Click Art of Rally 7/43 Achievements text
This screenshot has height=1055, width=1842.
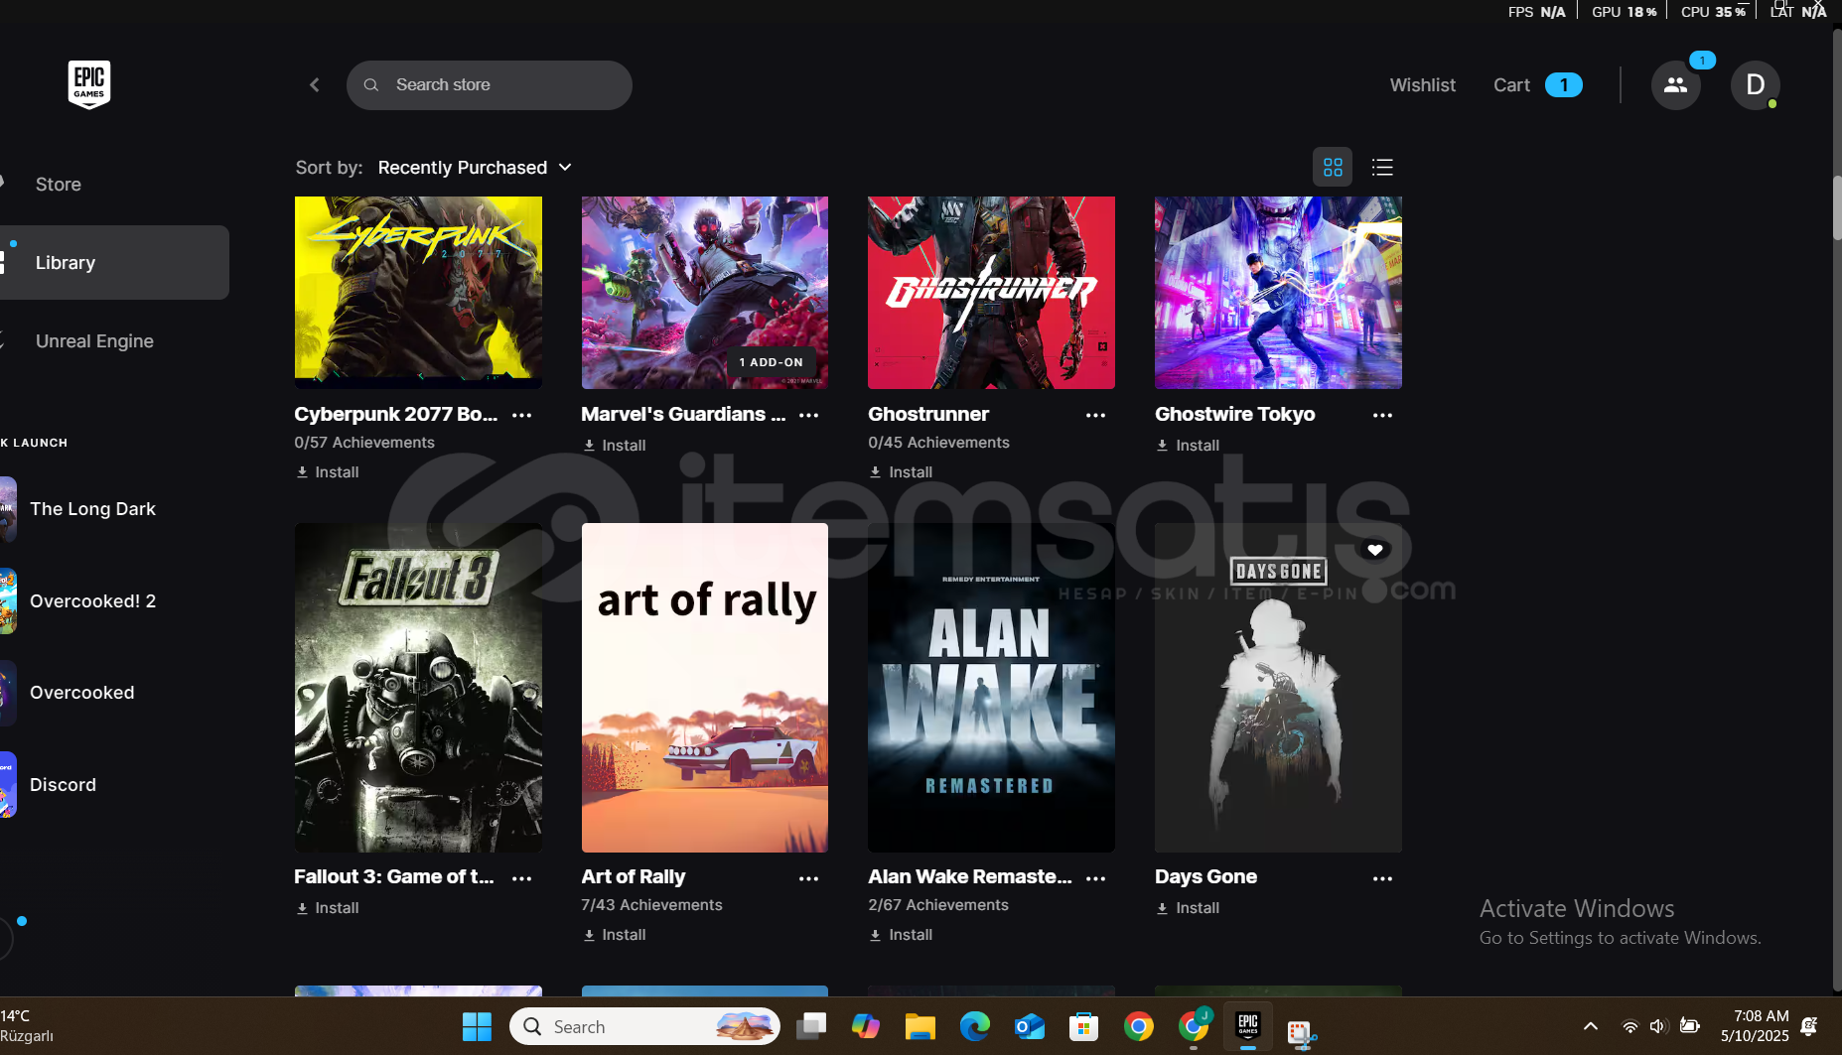tap(651, 905)
